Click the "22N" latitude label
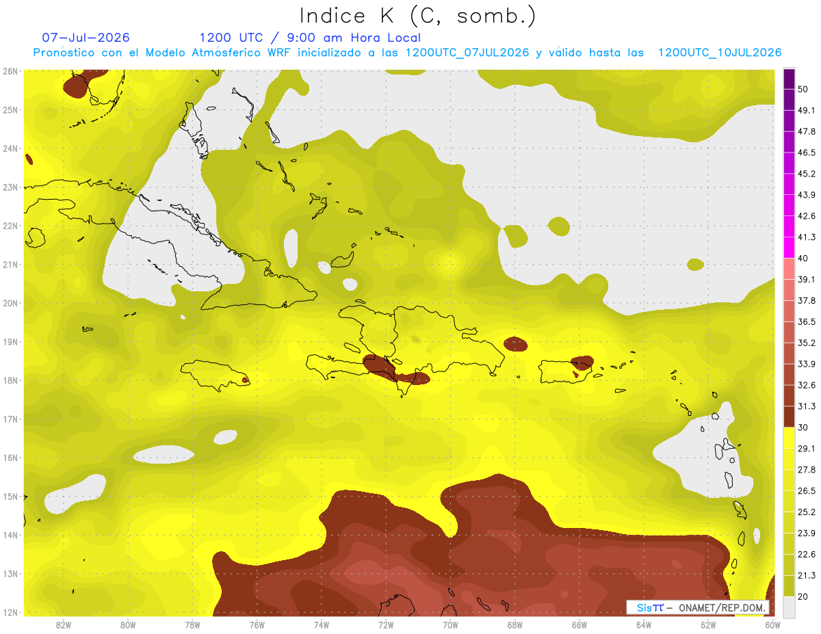 coord(10,226)
